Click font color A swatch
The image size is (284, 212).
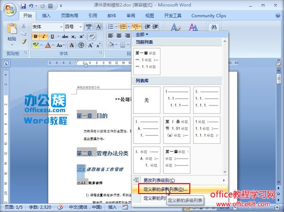[x=48, y=45]
